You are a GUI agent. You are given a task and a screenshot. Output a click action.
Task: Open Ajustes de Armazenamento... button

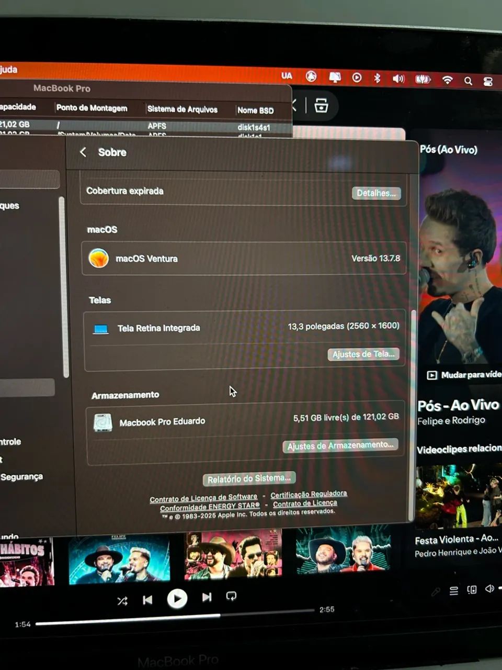point(340,445)
